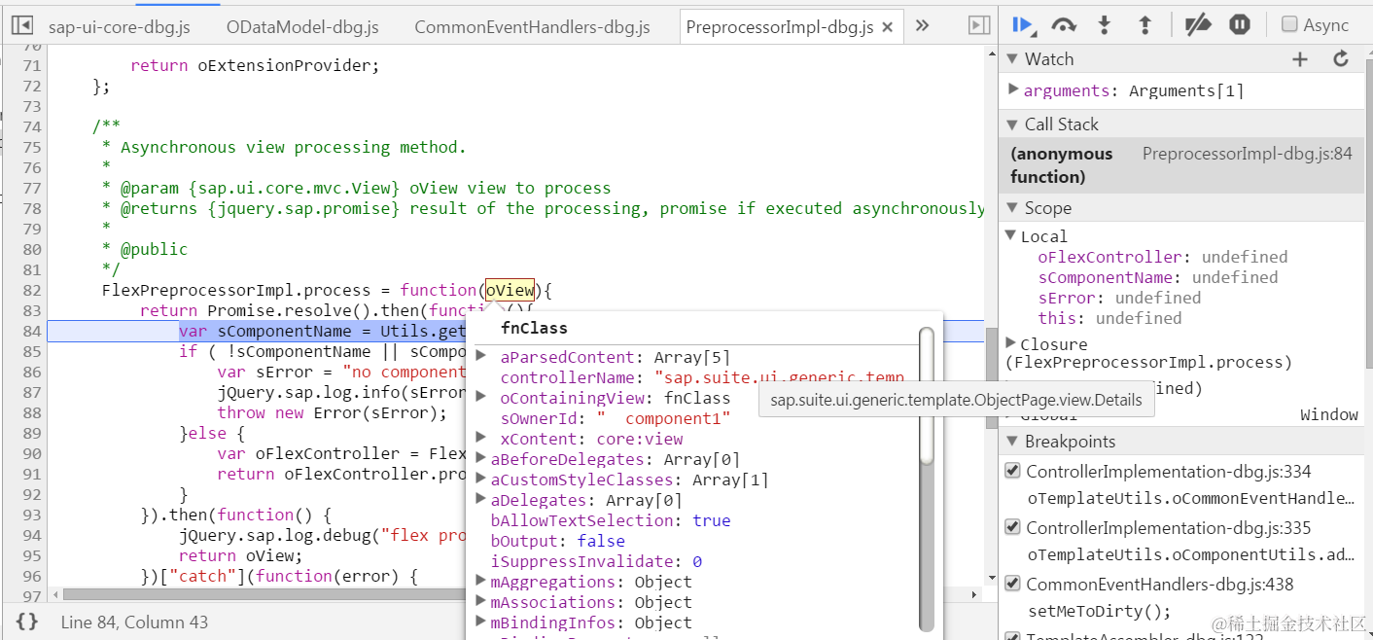Show more tabs with the double-chevron
This screenshot has width=1373, height=640.
(x=922, y=26)
